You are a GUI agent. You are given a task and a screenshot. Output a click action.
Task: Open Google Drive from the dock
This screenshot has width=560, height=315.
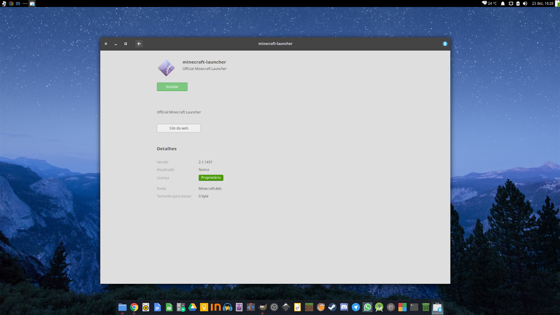[x=192, y=307]
